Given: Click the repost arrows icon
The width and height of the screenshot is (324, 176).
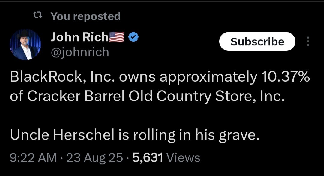Looking at the screenshot, I should (37, 16).
